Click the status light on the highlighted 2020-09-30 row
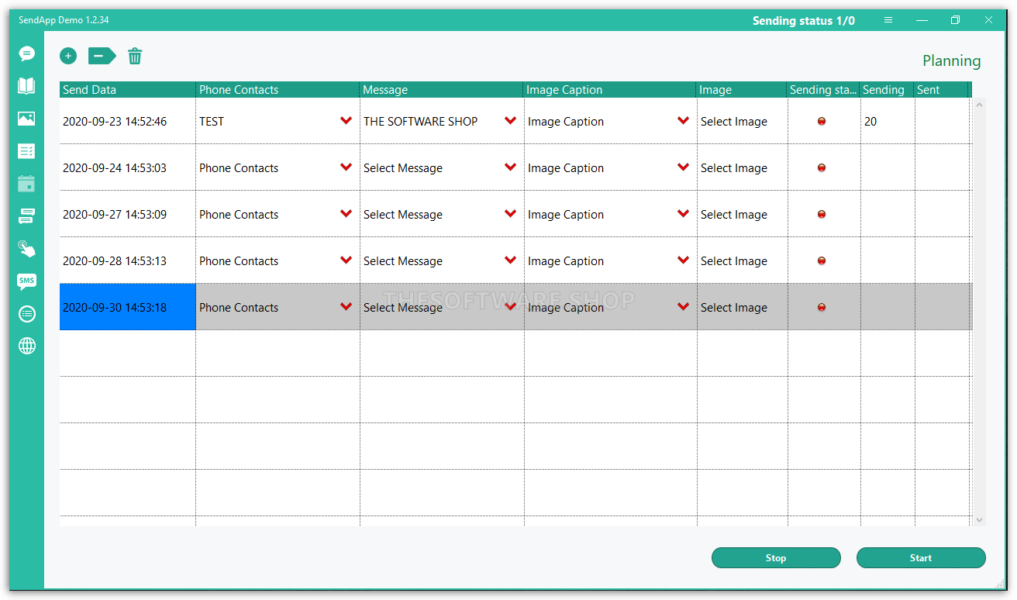Screen dimensions: 1017x600 [x=822, y=307]
